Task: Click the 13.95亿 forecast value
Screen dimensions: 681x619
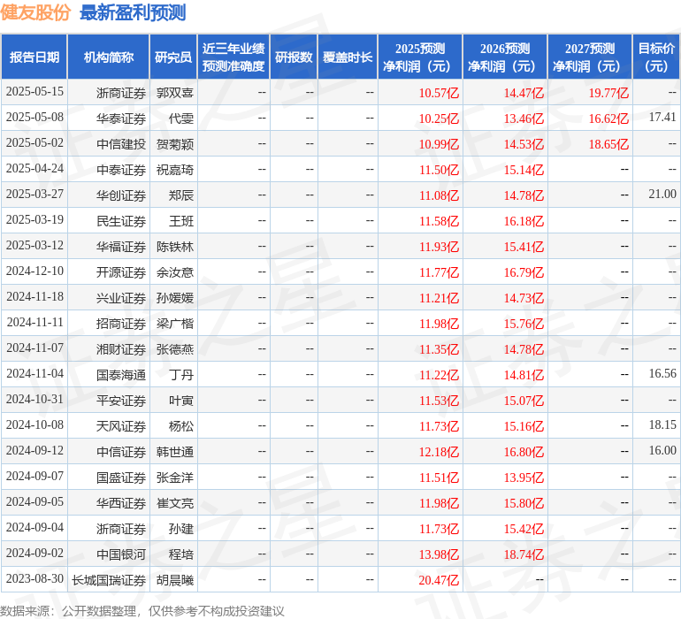Action: click(x=524, y=478)
